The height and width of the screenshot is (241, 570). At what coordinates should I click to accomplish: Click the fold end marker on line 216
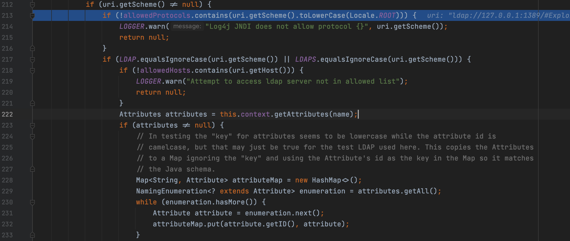point(32,48)
